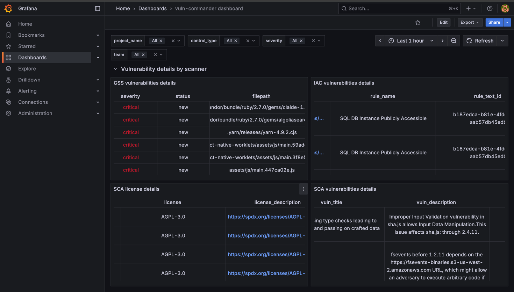514x292 pixels.
Task: Select Dashboards in the sidebar
Action: [x=47, y=57]
